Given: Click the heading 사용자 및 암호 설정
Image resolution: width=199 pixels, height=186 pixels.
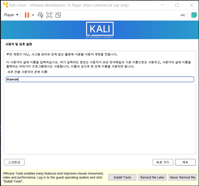Looking at the screenshot, I should tap(19, 44).
